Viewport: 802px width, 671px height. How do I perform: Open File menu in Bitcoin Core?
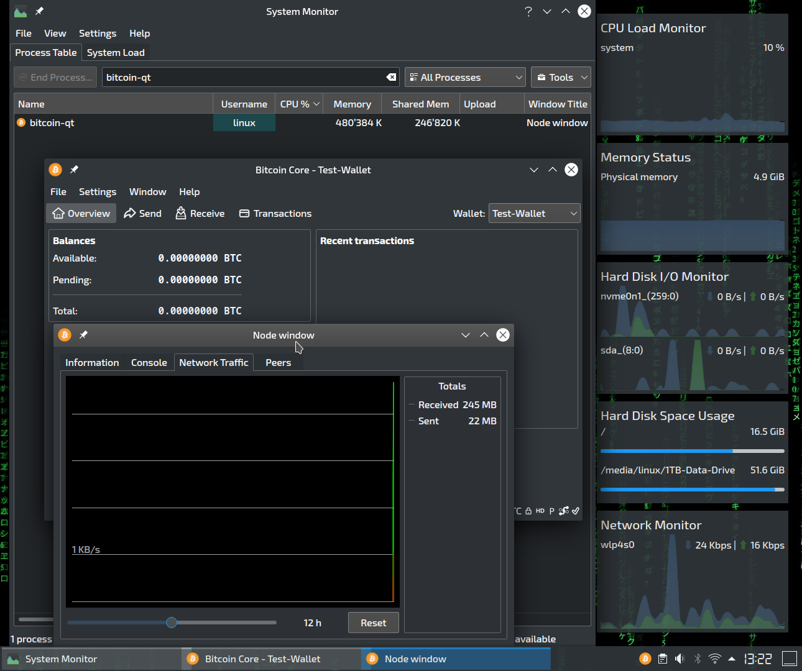point(58,191)
